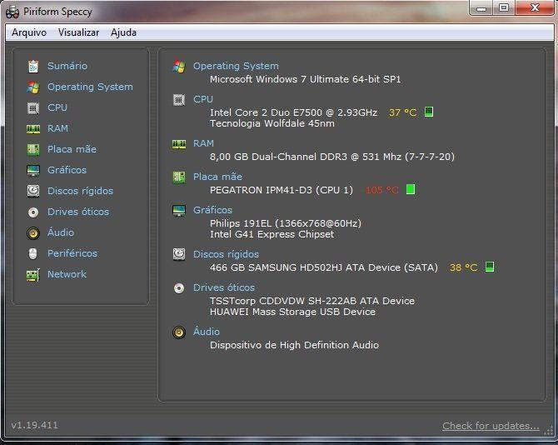This screenshot has height=445, width=558.
Task: Open the Visualizar menu
Action: [x=78, y=32]
